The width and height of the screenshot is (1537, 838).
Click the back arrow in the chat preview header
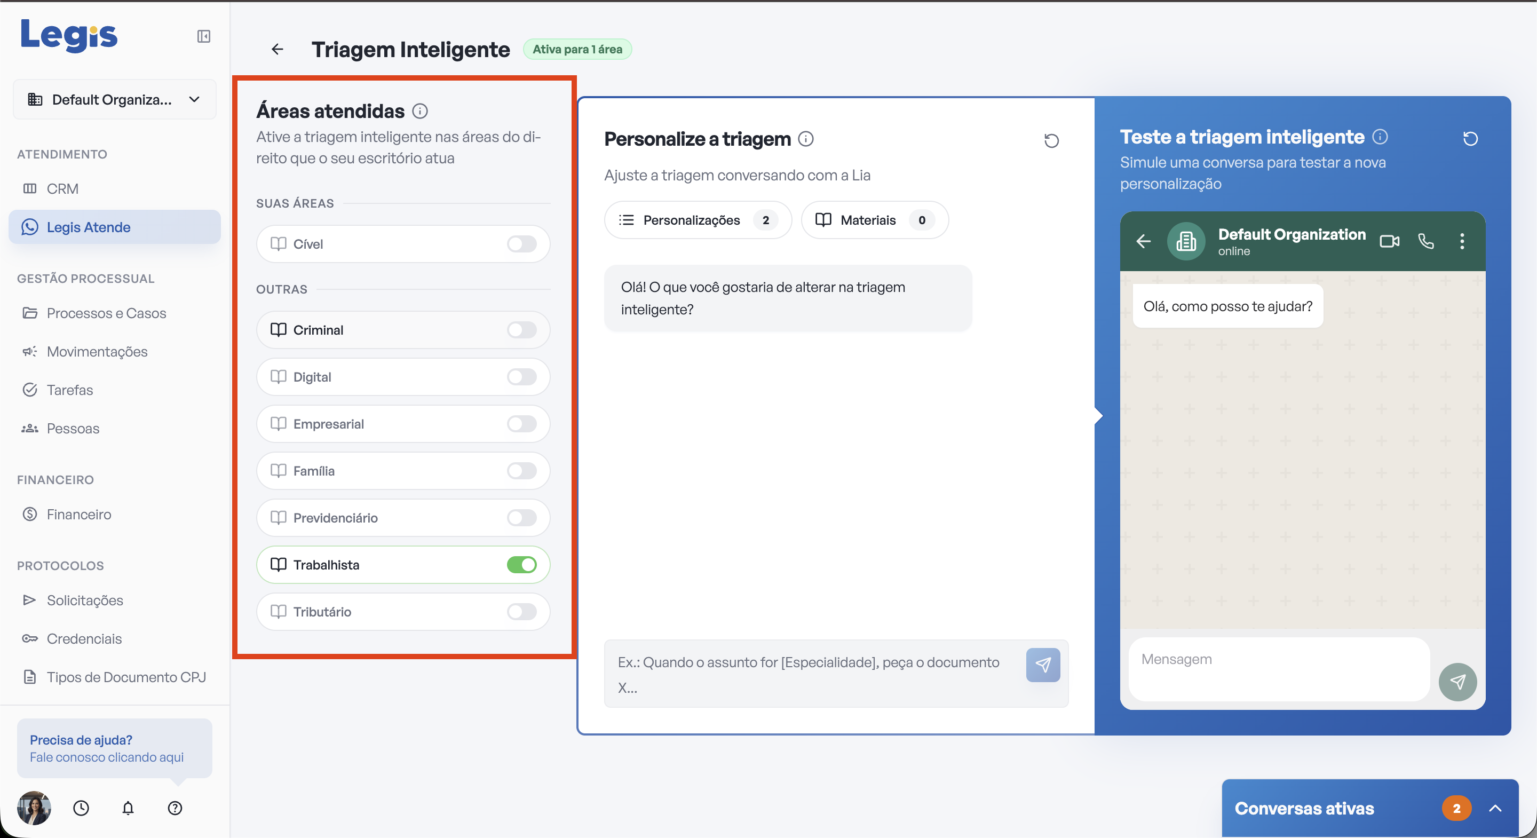click(x=1143, y=241)
